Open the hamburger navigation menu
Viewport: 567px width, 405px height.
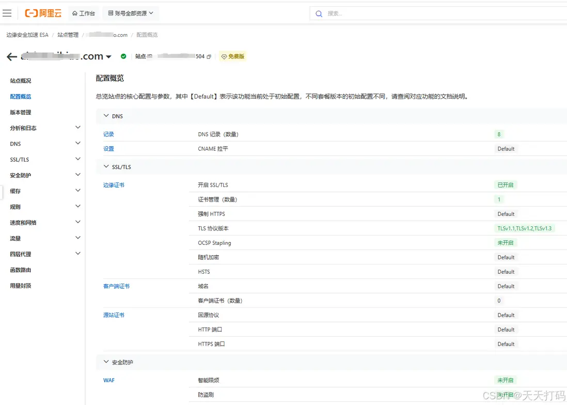7,13
